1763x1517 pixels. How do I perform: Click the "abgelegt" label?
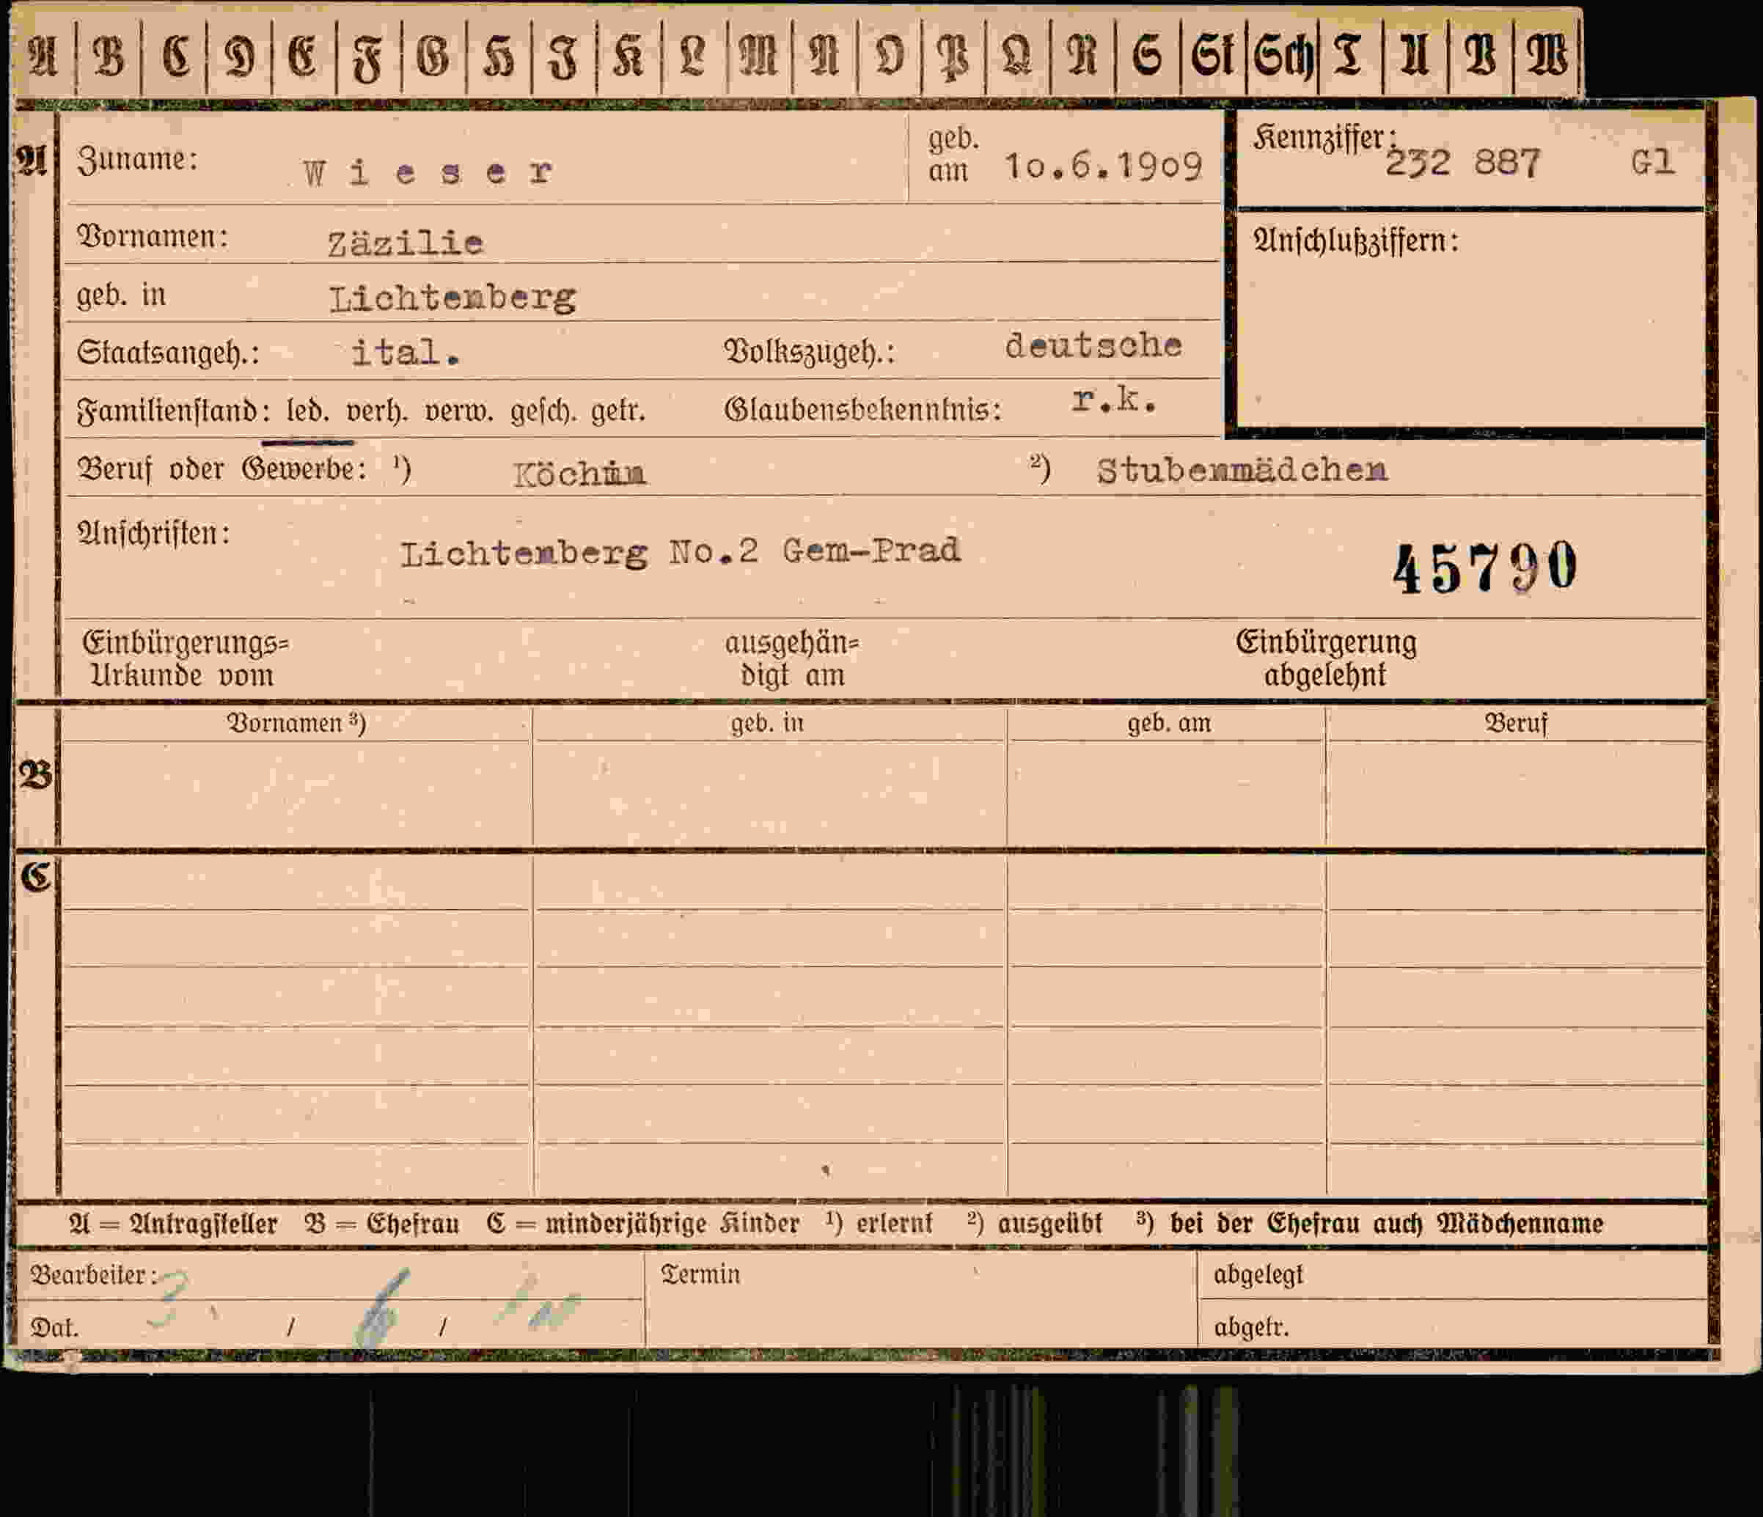1258,1274
